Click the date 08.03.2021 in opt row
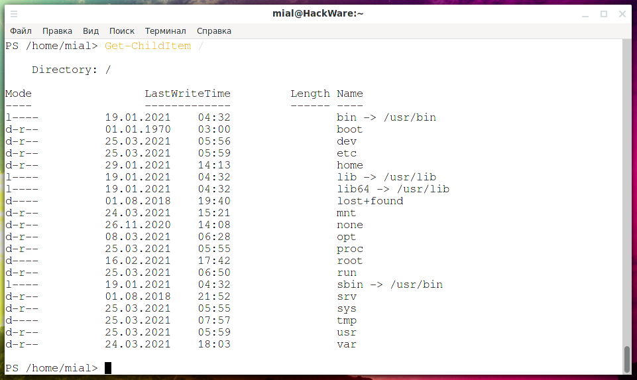637x380 pixels. click(x=138, y=237)
